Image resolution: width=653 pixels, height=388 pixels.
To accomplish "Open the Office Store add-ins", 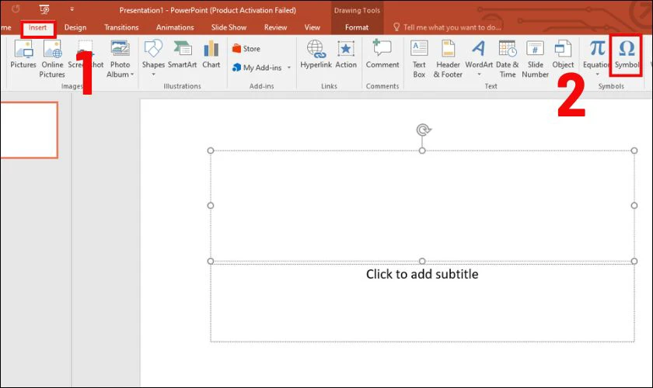I will (246, 49).
